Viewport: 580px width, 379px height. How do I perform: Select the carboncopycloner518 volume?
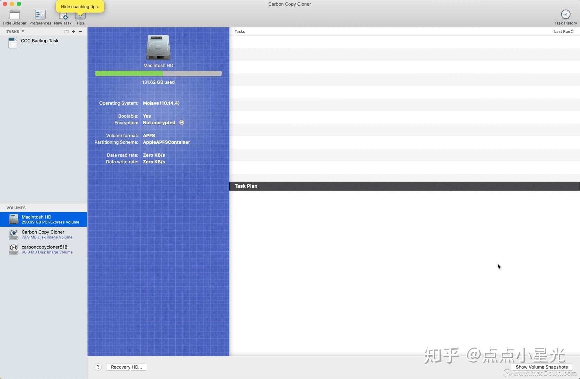tap(43, 249)
